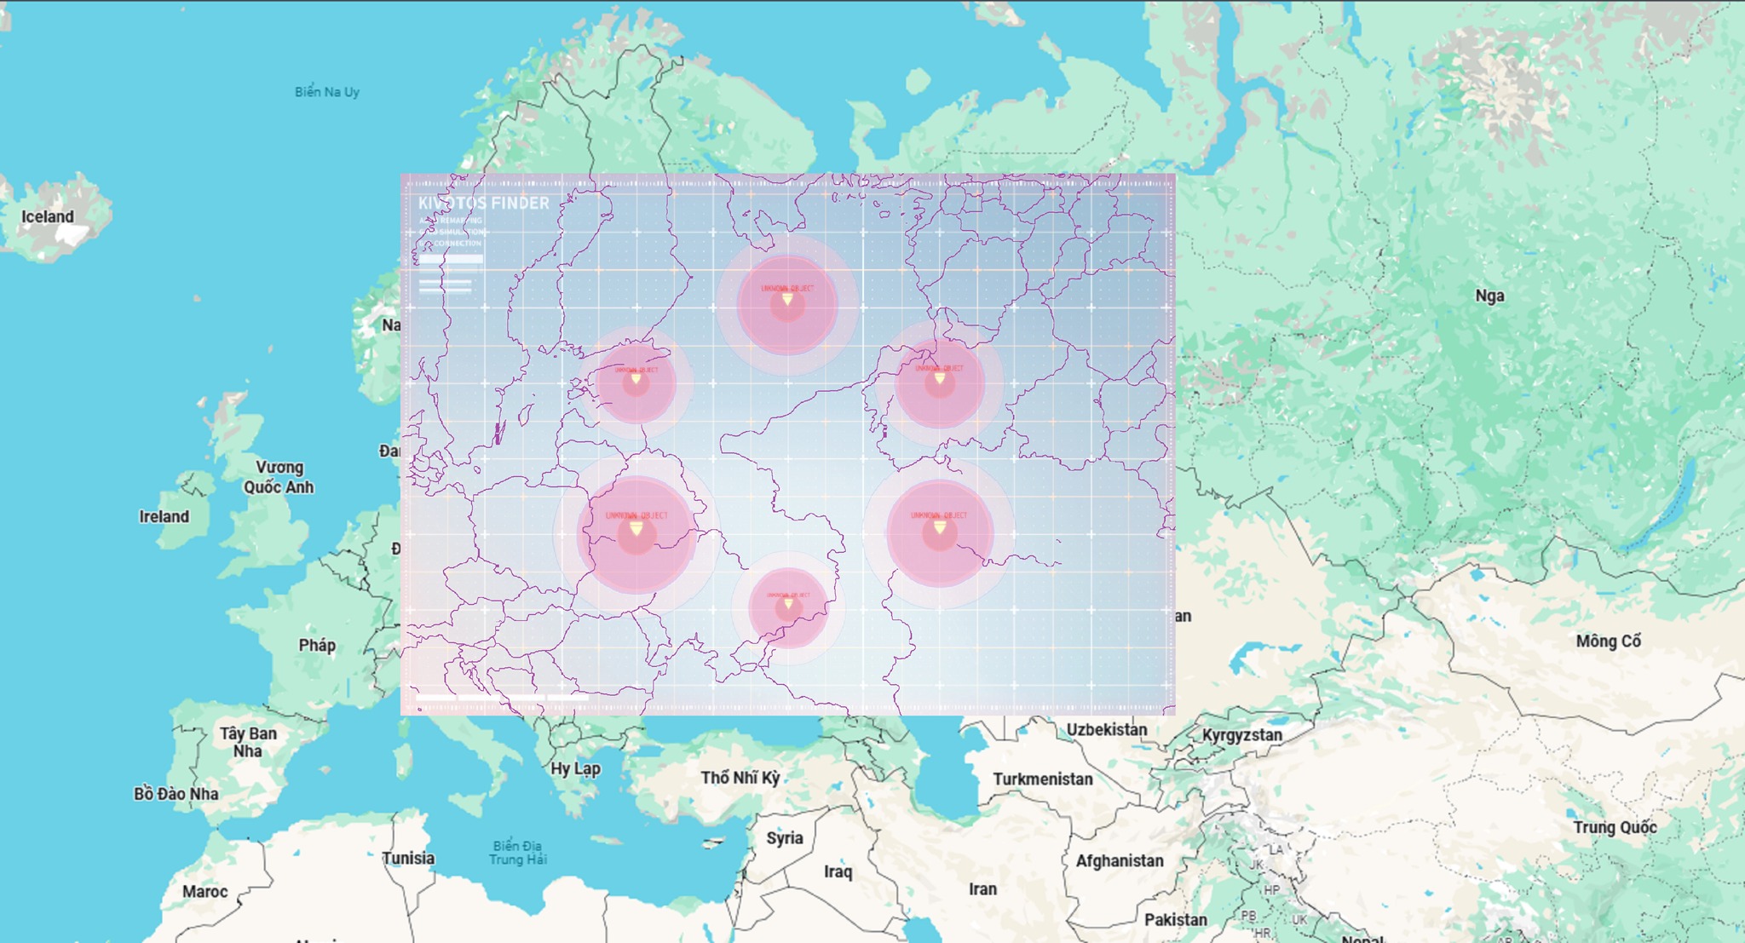Click the Turkmenistan label
Image resolution: width=1745 pixels, height=943 pixels.
1042,779
